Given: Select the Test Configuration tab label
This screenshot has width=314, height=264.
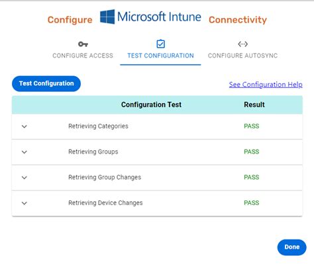Looking at the screenshot, I should pos(160,56).
